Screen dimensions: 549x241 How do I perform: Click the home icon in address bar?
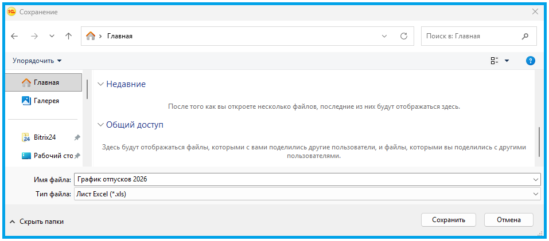[x=91, y=36]
